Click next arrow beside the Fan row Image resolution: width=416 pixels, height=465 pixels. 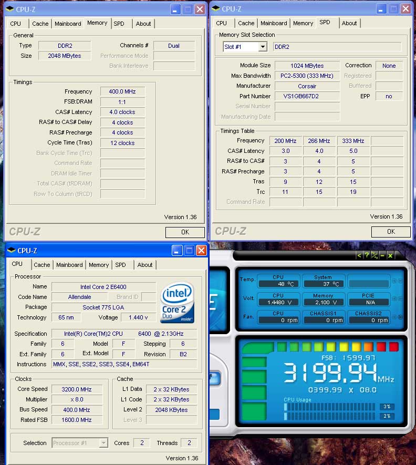click(400, 317)
